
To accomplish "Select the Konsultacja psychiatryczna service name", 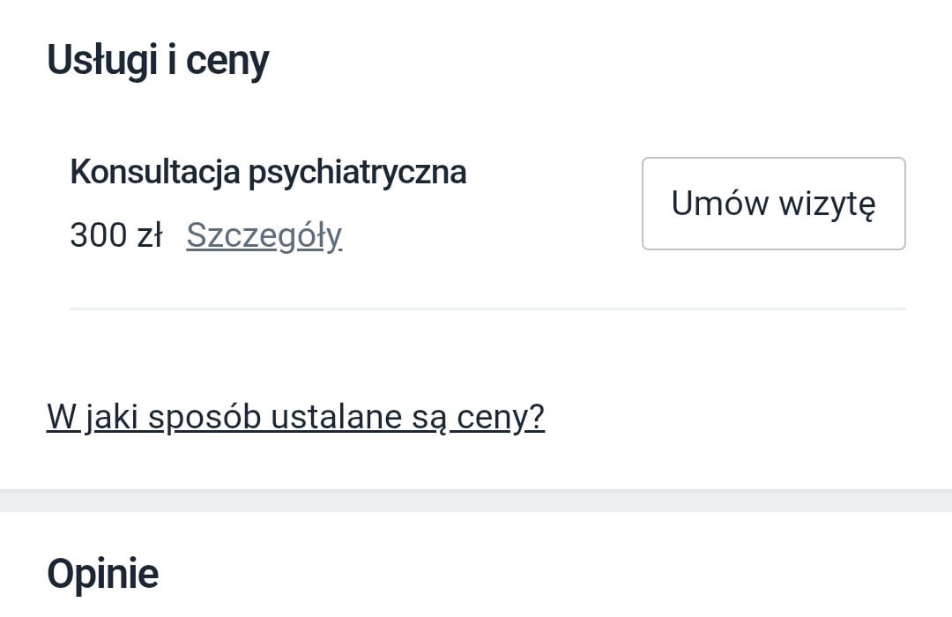I will (x=268, y=172).
